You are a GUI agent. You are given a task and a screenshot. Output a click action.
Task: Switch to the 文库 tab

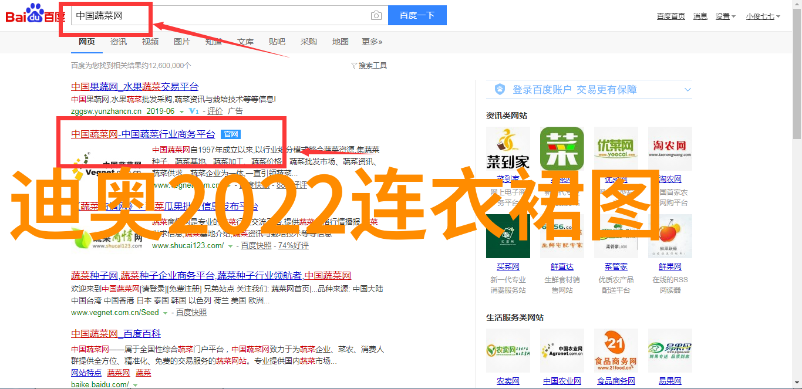[245, 42]
